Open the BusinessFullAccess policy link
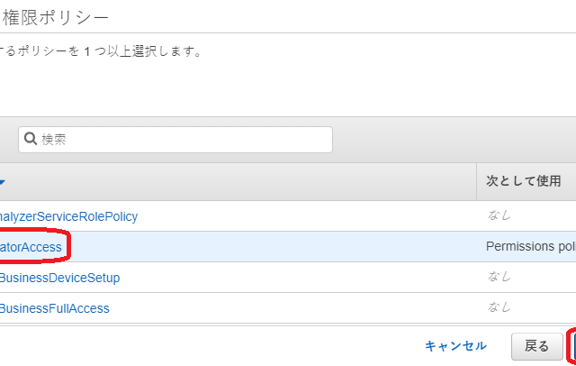Screen dimensions: 576x366 pos(55,308)
